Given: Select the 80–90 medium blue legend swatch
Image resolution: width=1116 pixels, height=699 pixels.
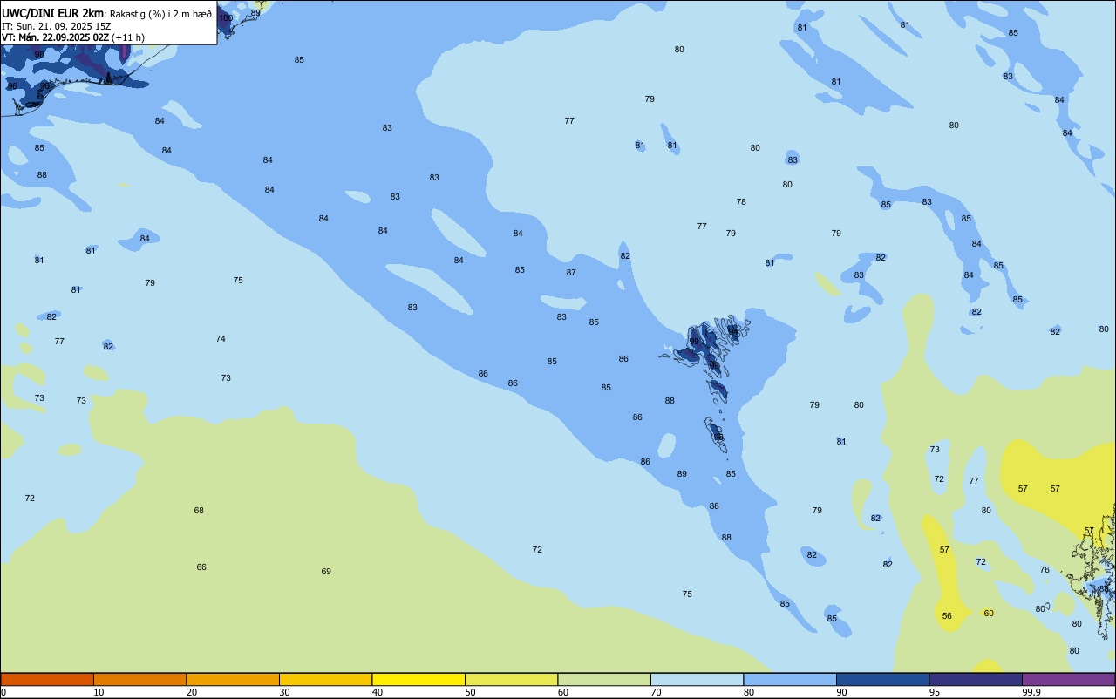Looking at the screenshot, I should [790, 679].
